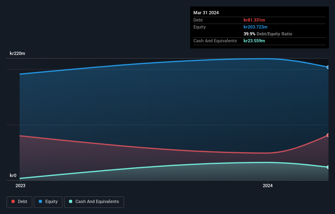This screenshot has width=335, height=214.
Task: Click the 2023 x-axis label
Action: pyautogui.click(x=20, y=186)
